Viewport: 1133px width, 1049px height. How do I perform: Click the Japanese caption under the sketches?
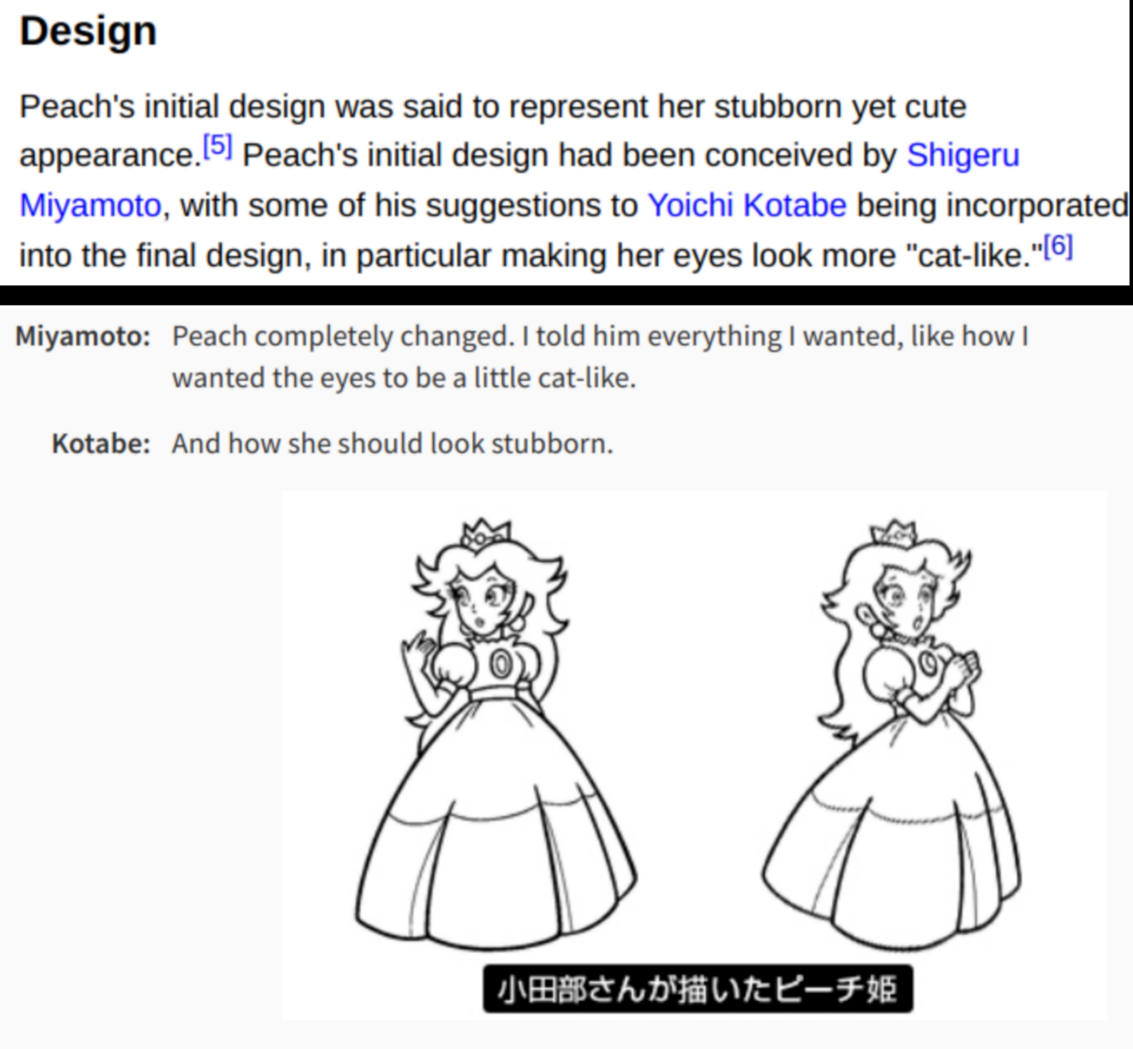tap(698, 989)
